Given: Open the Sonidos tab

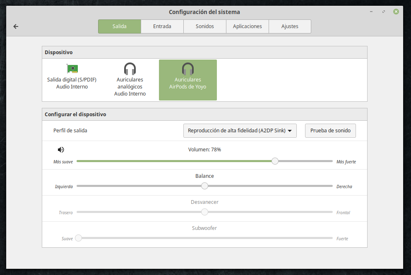Looking at the screenshot, I should (205, 26).
